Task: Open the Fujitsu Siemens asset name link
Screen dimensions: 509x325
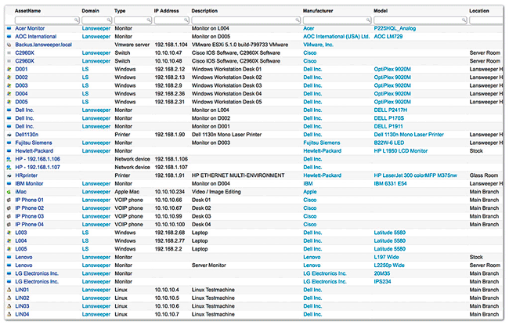Action: (x=34, y=143)
